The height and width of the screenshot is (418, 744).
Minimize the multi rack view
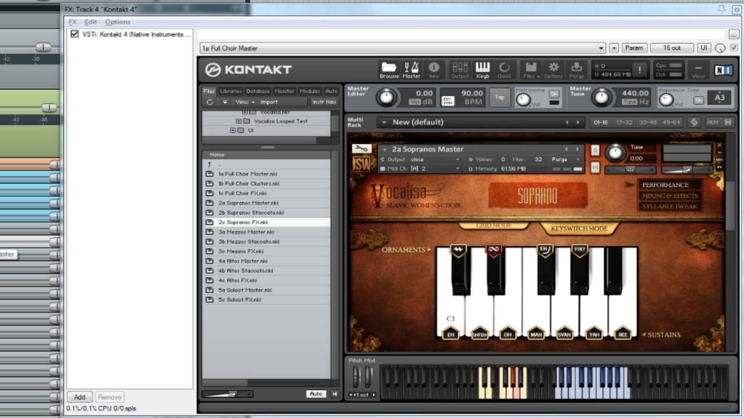(x=728, y=122)
